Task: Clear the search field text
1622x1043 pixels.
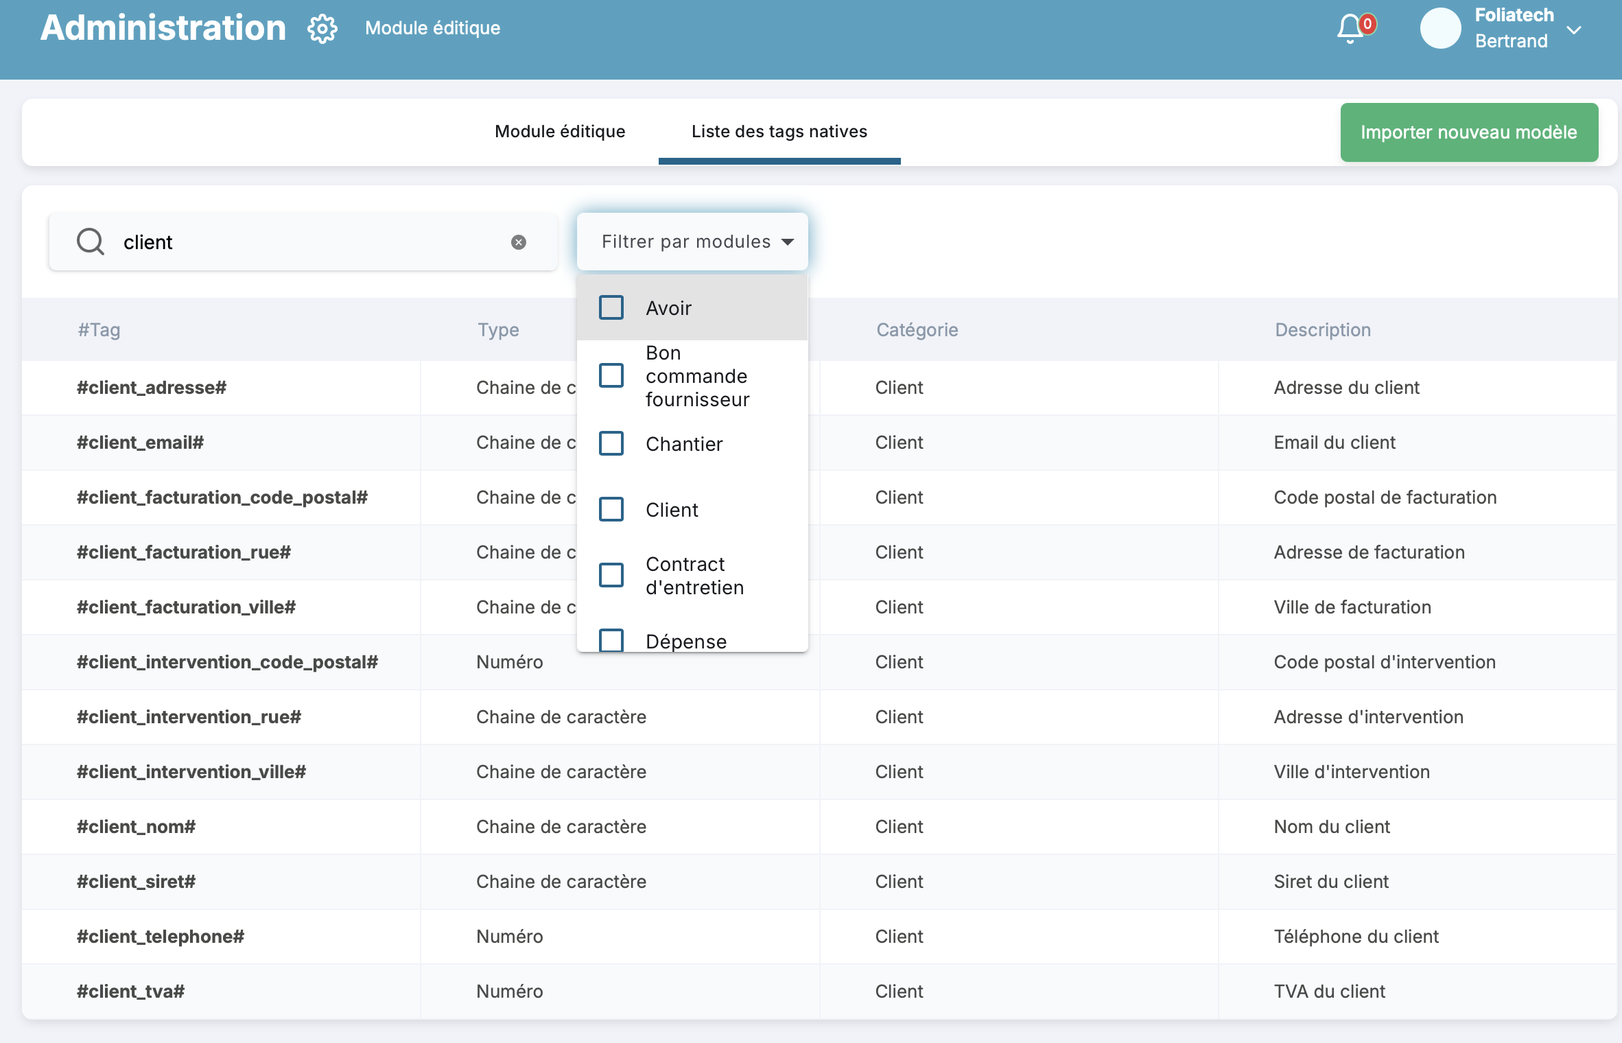Action: pyautogui.click(x=519, y=242)
